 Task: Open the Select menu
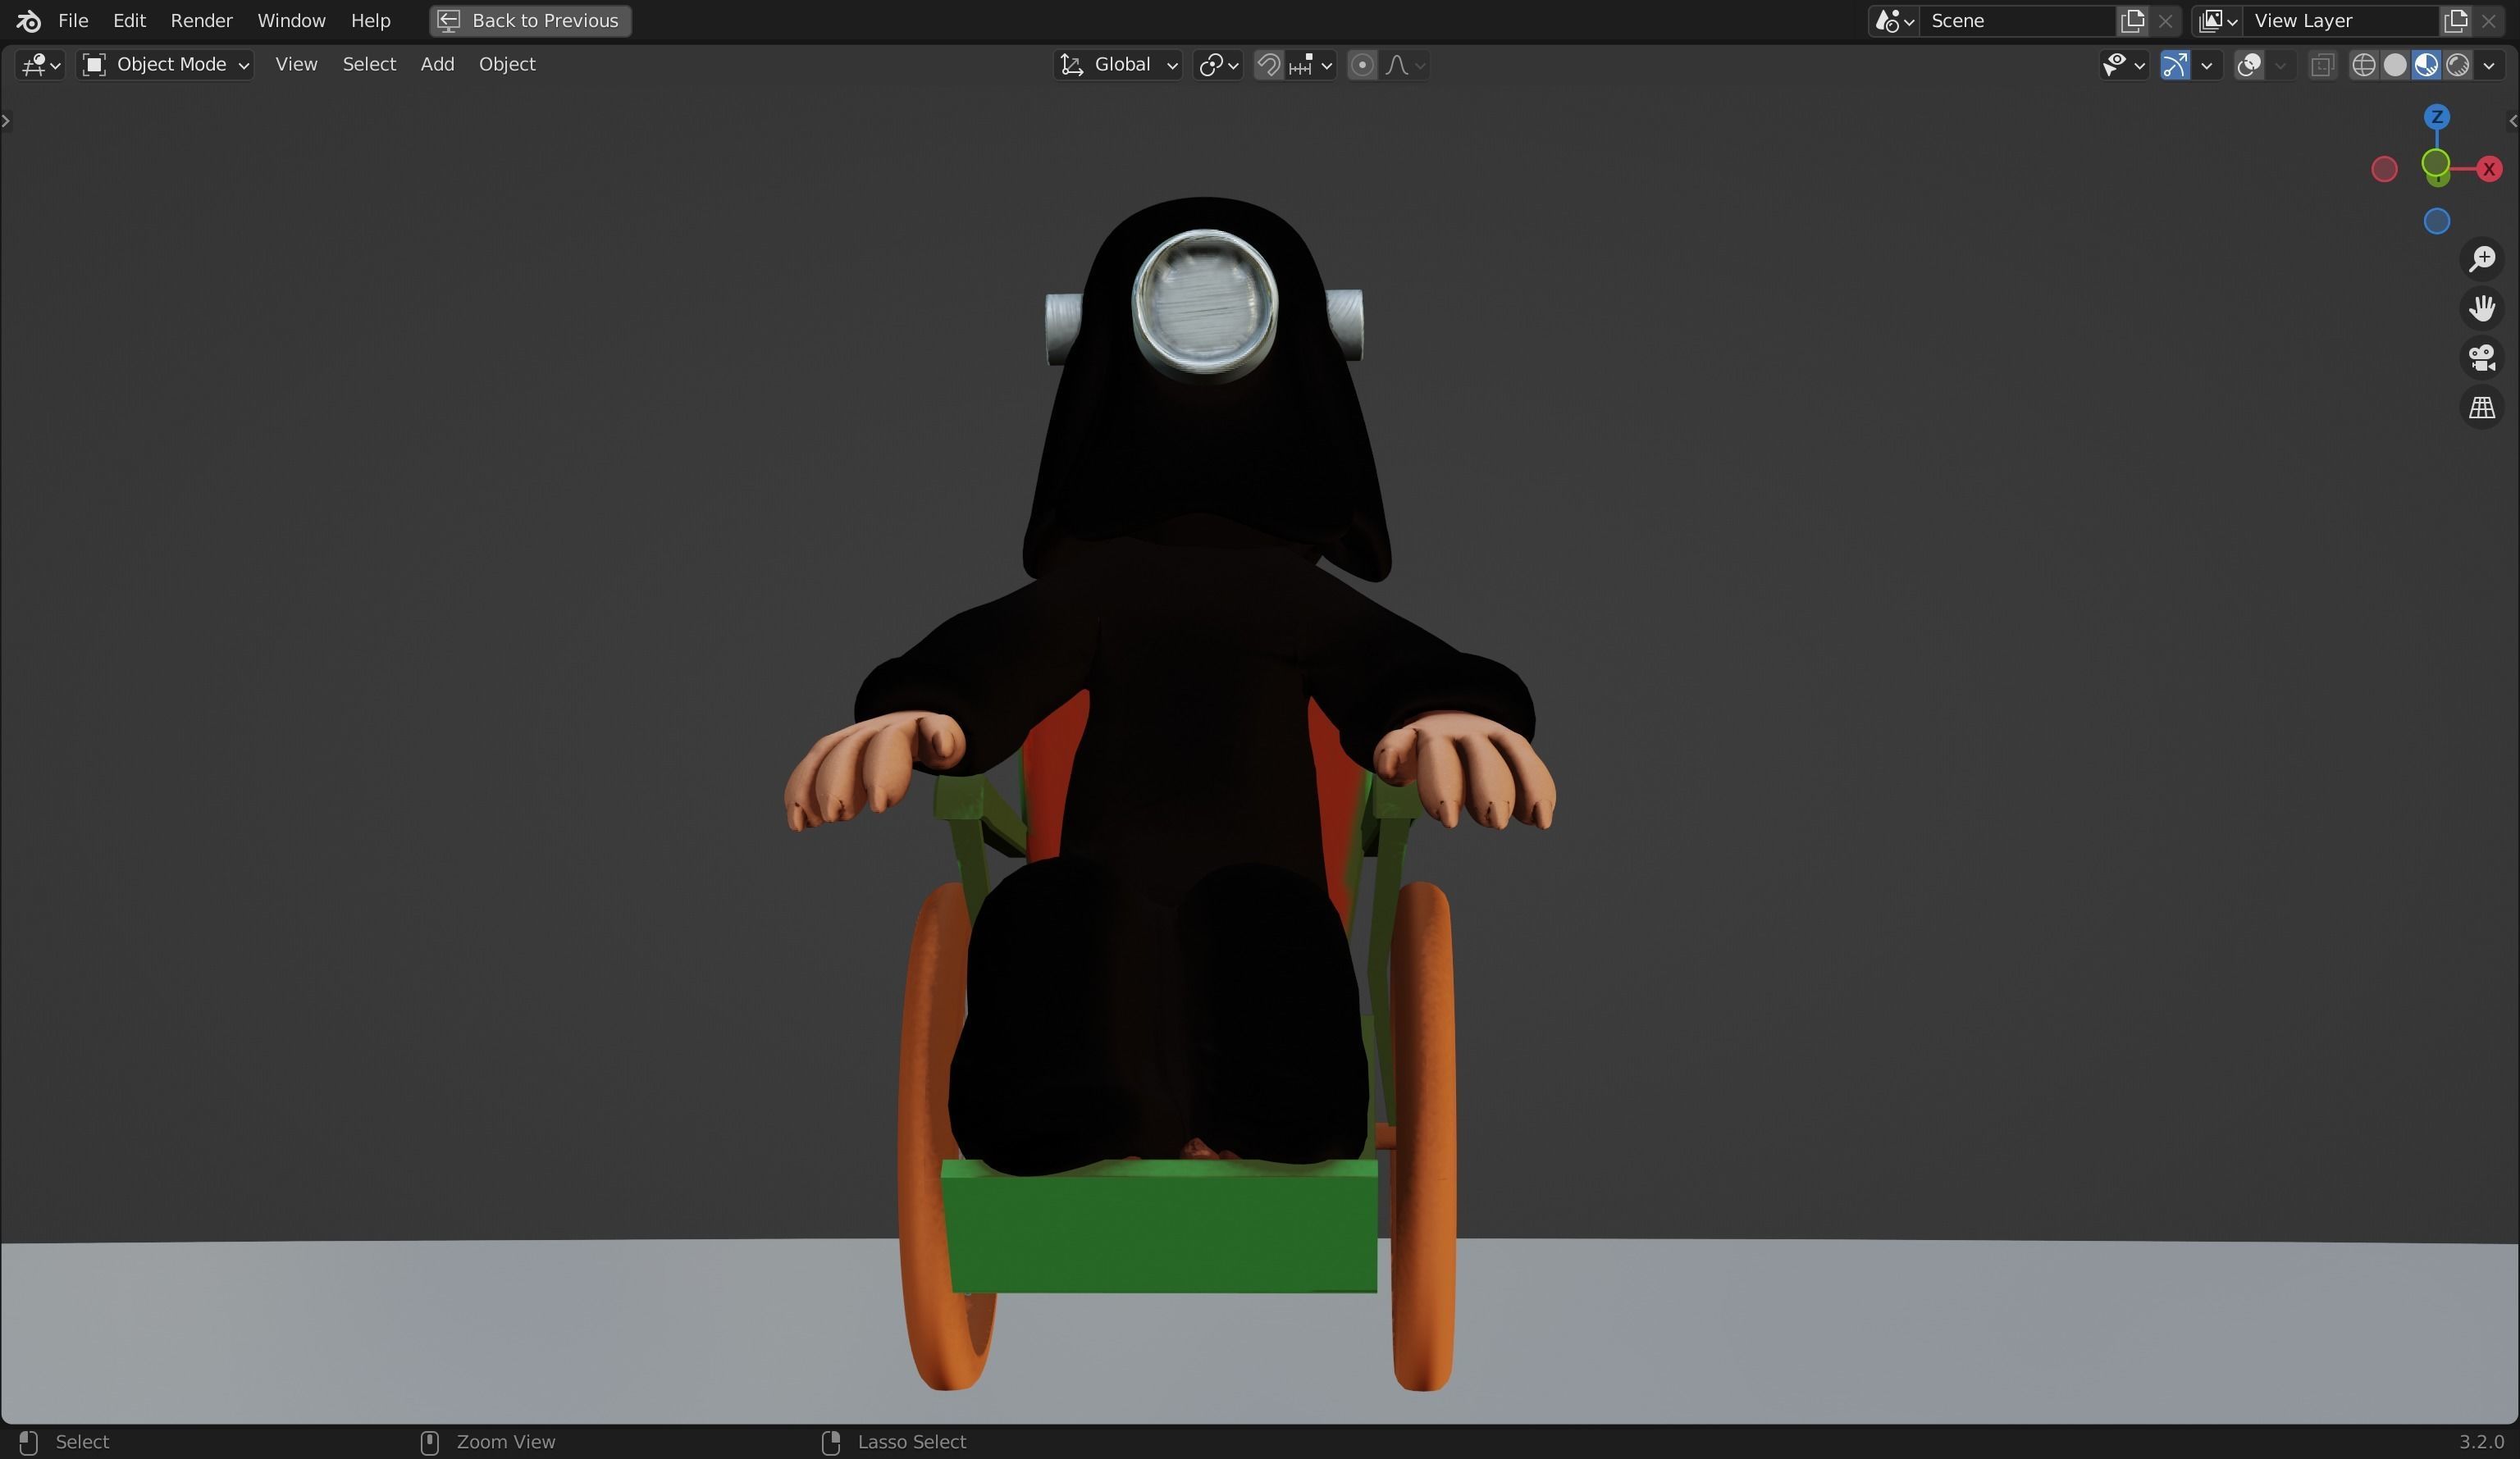coord(369,63)
